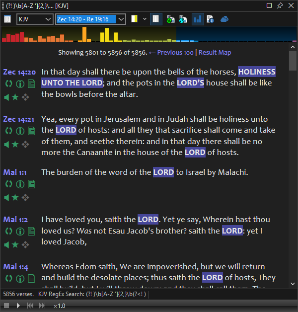The width and height of the screenshot is (298, 312).
Task: Click the star icon under Zec 14:21
Action: (x=15, y=144)
